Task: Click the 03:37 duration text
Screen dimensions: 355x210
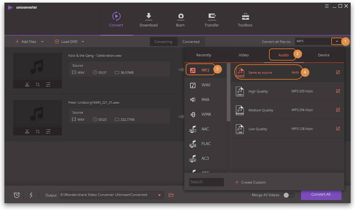Action: [x=102, y=72]
